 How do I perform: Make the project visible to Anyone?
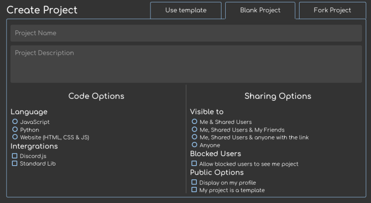tap(194, 145)
